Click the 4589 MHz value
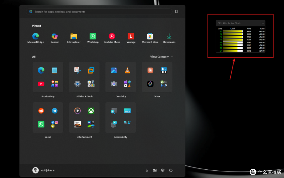284x178 pixels. click(x=249, y=40)
